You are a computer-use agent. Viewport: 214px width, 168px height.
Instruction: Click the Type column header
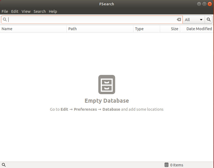139,29
